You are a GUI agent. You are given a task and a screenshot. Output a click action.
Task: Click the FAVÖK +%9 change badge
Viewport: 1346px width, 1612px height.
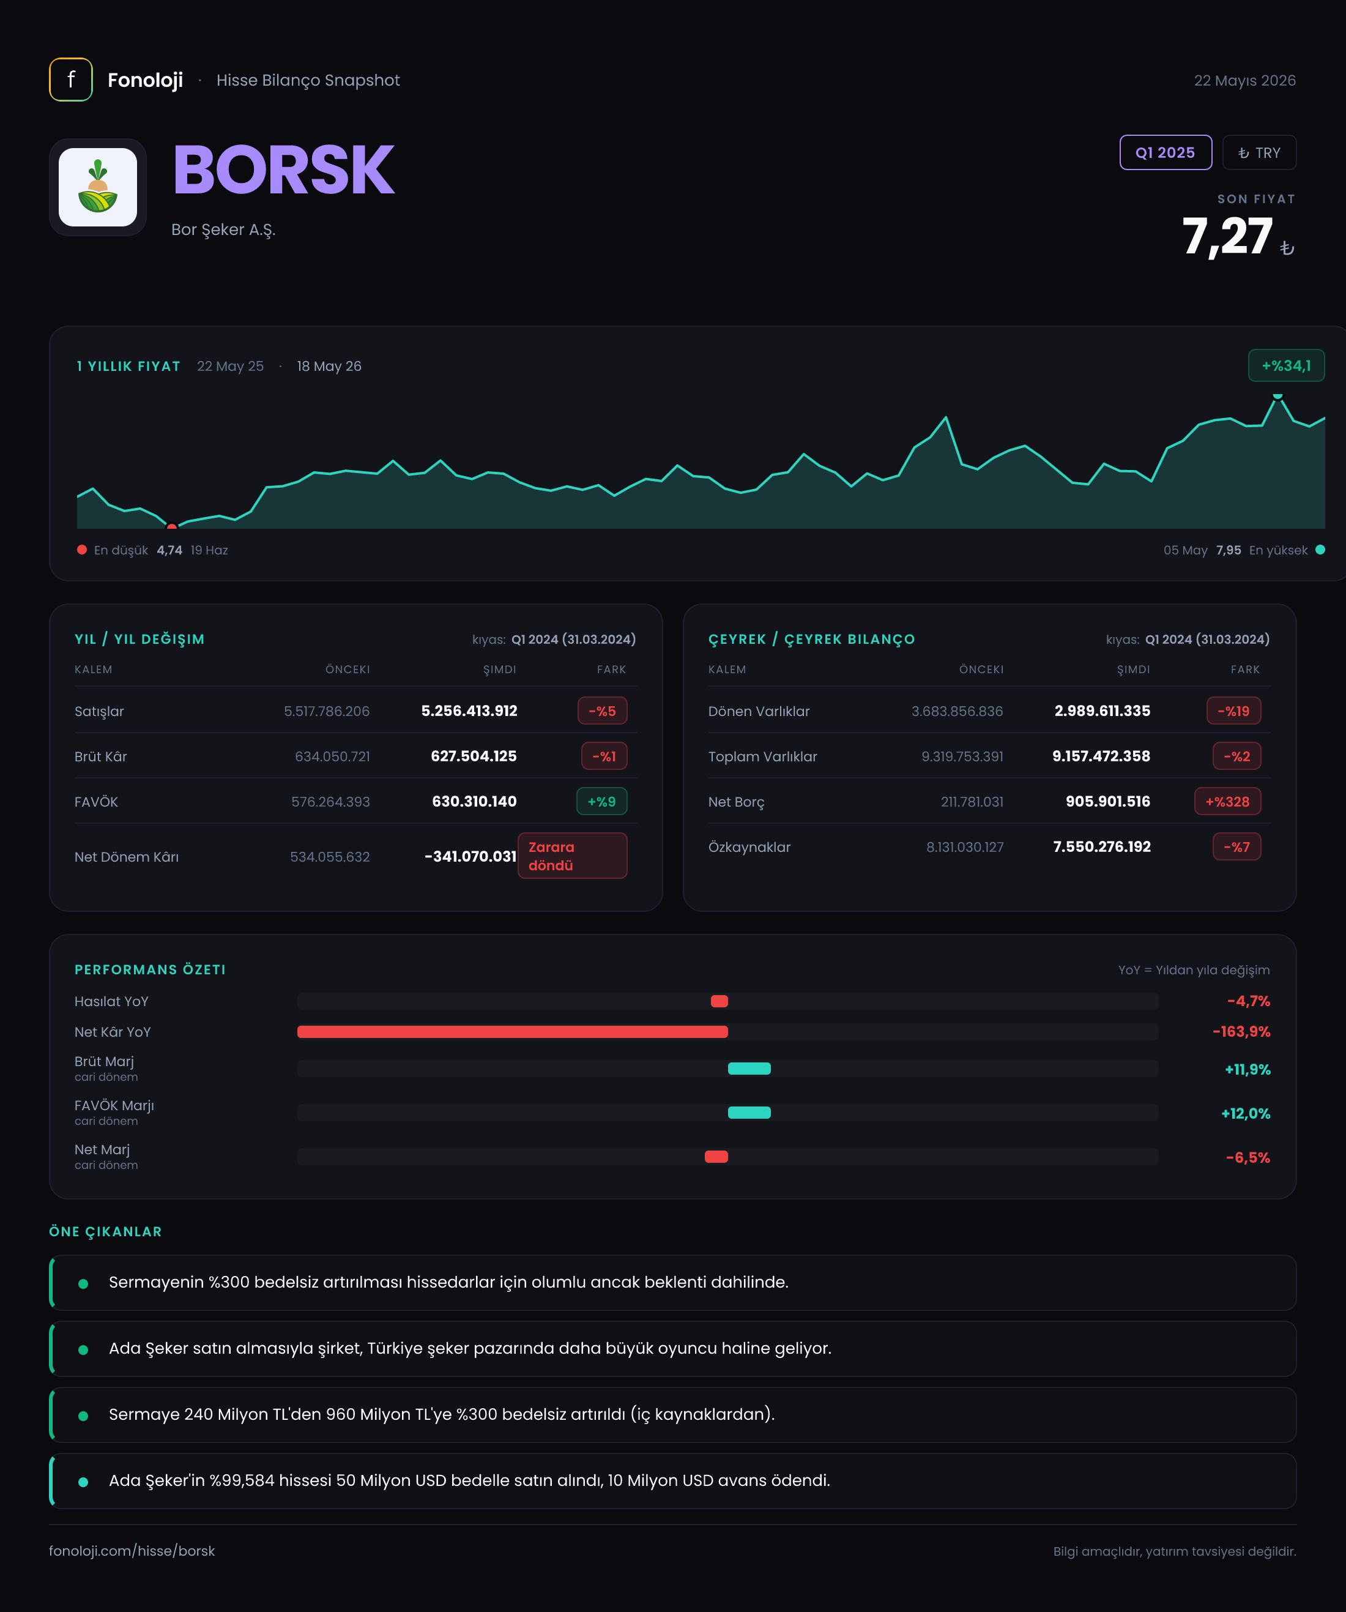pos(601,801)
